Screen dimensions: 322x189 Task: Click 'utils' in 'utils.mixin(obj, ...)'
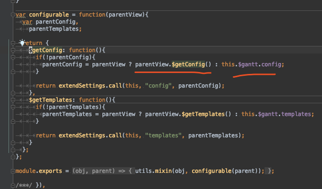(x=143, y=171)
